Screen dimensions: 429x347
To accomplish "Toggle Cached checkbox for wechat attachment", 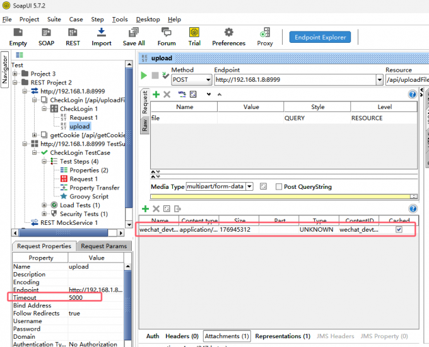I will 399,230.
